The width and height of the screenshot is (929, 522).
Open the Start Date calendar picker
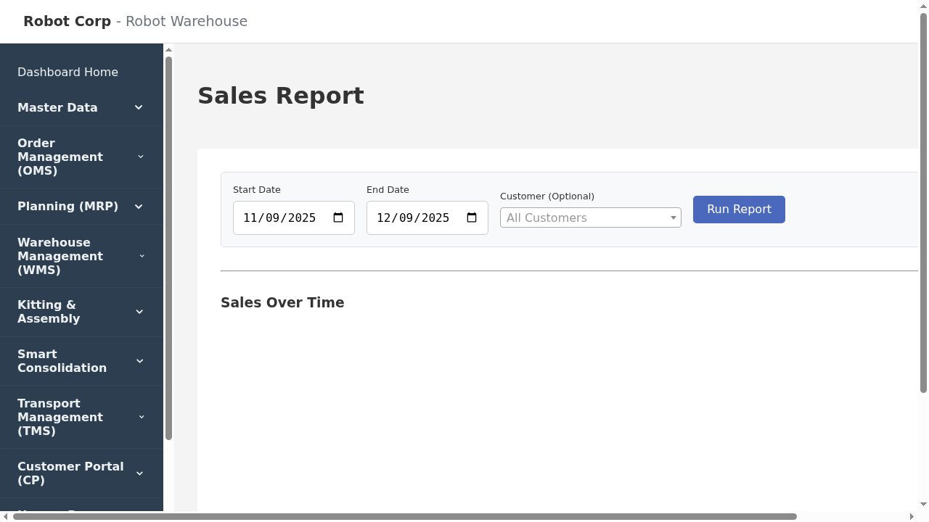coord(337,217)
